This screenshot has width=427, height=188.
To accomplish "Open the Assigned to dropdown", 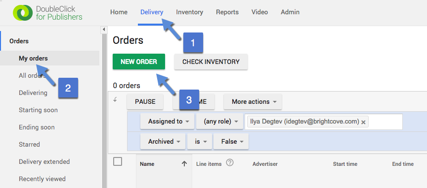I will 167,121.
